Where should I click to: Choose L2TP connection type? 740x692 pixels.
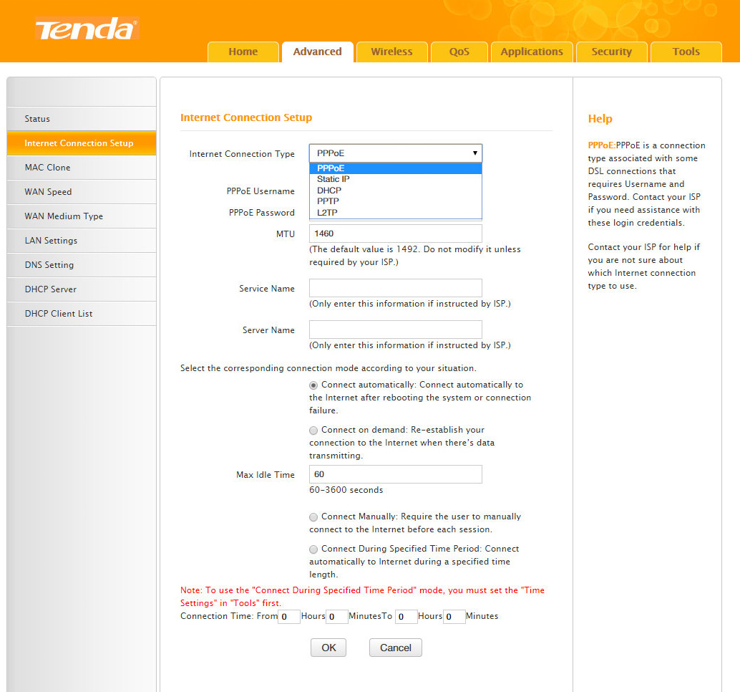tap(396, 213)
